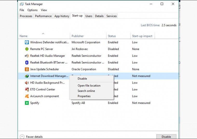Maximize the Task Manager window
Image resolution: width=197 pixels, height=139 pixels.
(162, 4)
